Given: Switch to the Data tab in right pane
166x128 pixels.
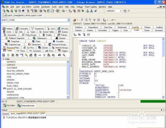Looking at the screenshot, I should click(126, 30).
